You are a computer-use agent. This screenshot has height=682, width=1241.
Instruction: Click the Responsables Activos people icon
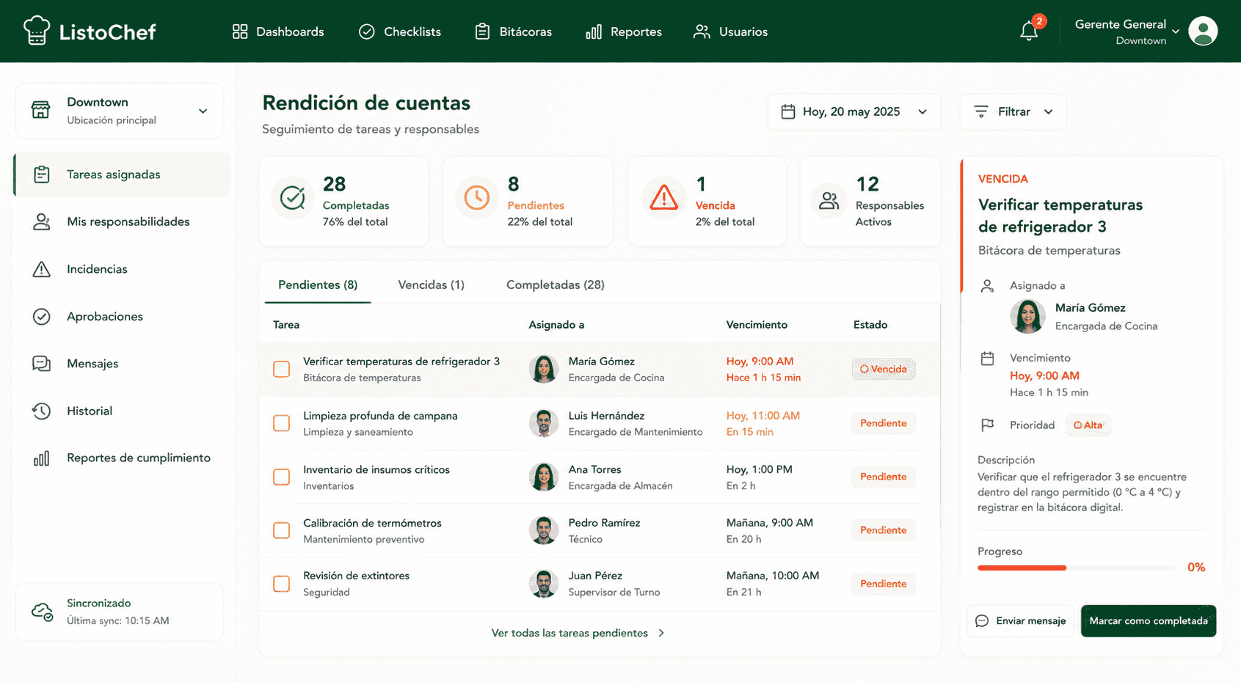(829, 200)
